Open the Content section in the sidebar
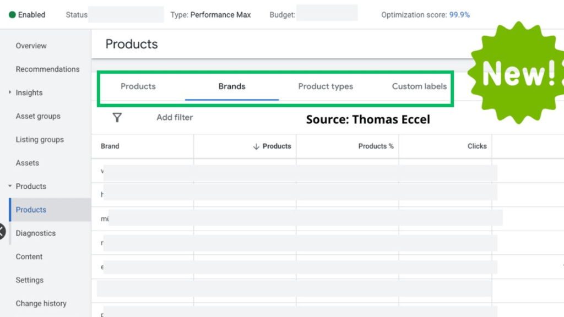 (29, 256)
